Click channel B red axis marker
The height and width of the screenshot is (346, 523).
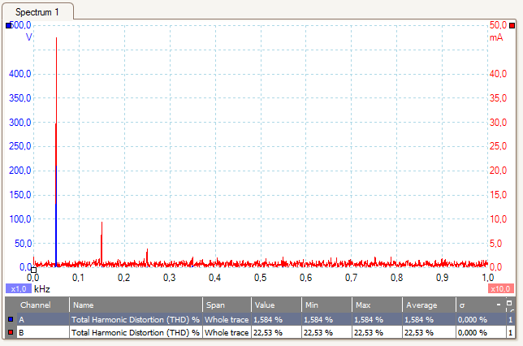(x=512, y=26)
